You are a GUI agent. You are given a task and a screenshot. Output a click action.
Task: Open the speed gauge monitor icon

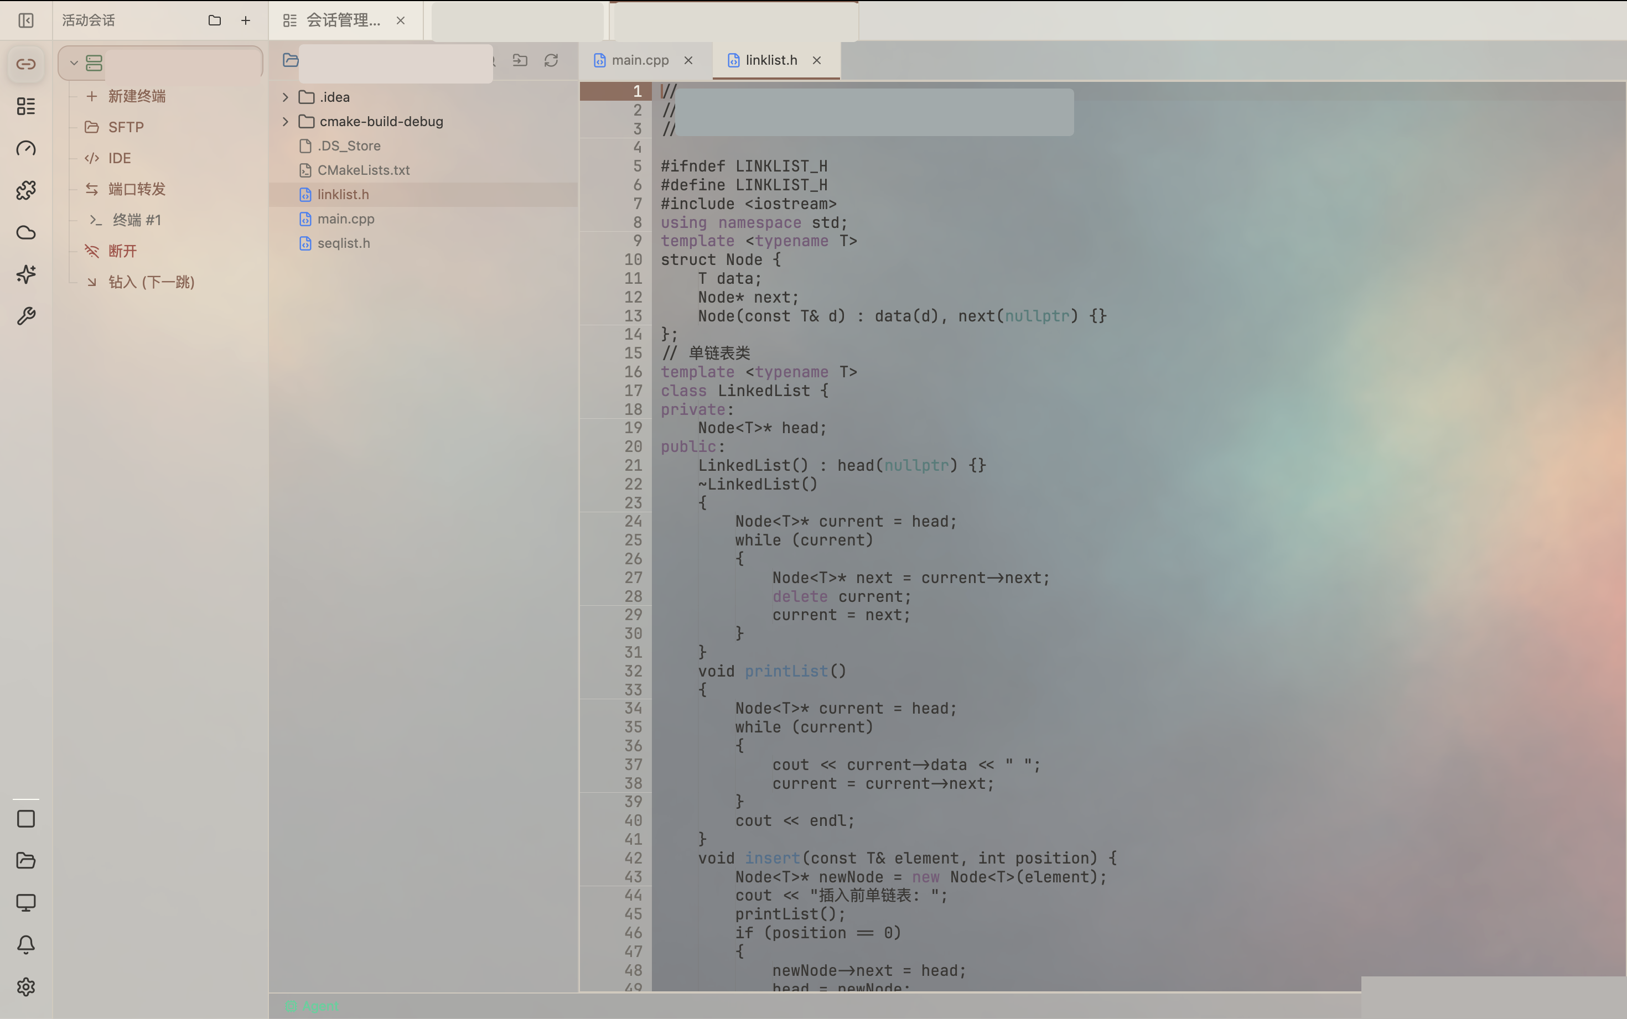pyautogui.click(x=25, y=148)
